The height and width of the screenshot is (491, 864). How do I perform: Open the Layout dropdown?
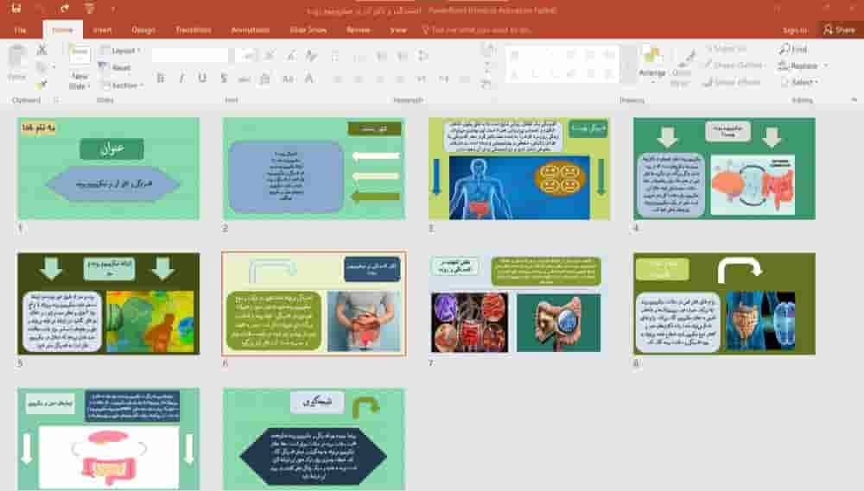(x=121, y=50)
